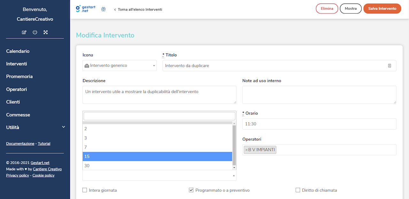Toggle fullscreen with the expand arrows icon

45,32
